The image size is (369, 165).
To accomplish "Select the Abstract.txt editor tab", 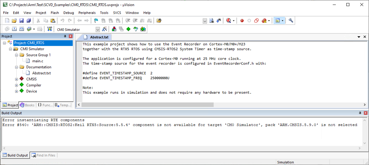I will click(x=96, y=37).
